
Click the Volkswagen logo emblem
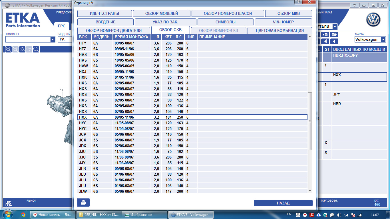click(x=373, y=20)
